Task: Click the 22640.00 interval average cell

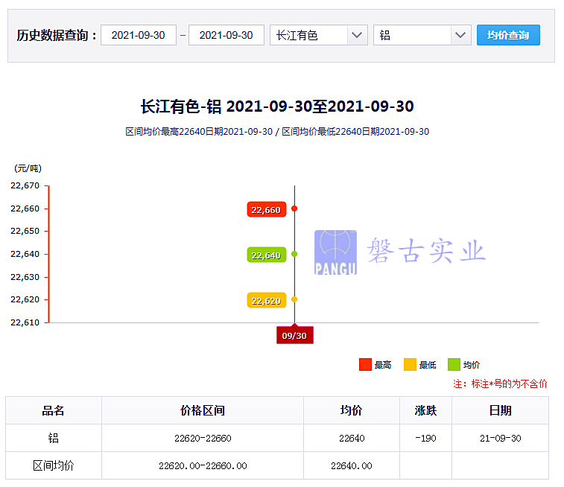Action: [352, 466]
